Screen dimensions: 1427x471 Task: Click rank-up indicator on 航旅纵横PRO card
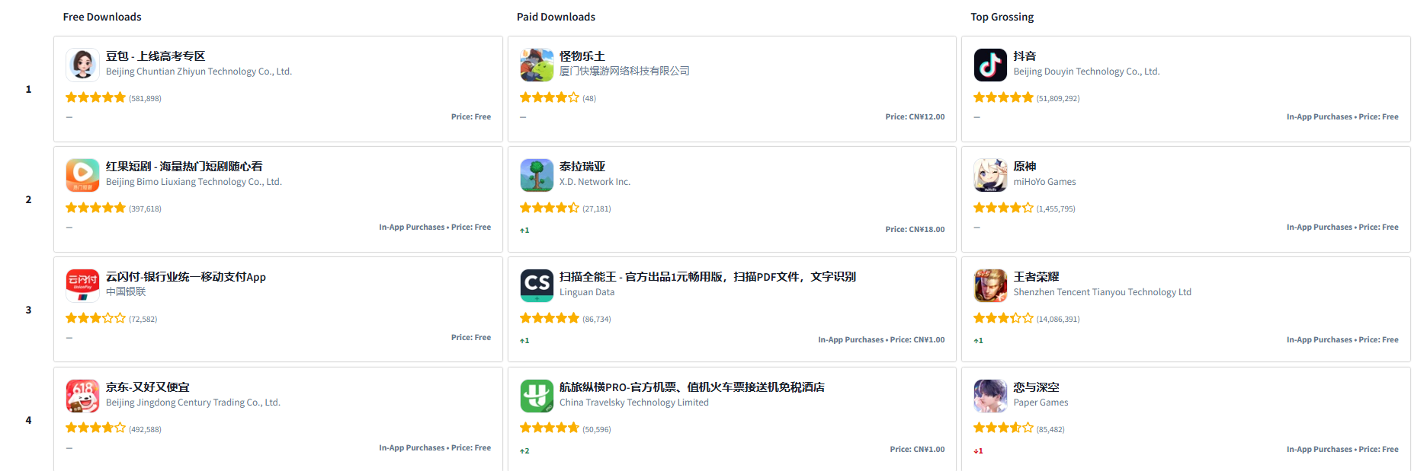pyautogui.click(x=524, y=450)
